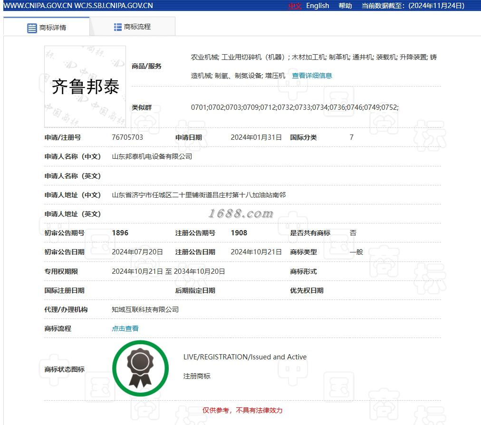Switch language to English
The width and height of the screenshot is (481, 425).
pos(317,6)
